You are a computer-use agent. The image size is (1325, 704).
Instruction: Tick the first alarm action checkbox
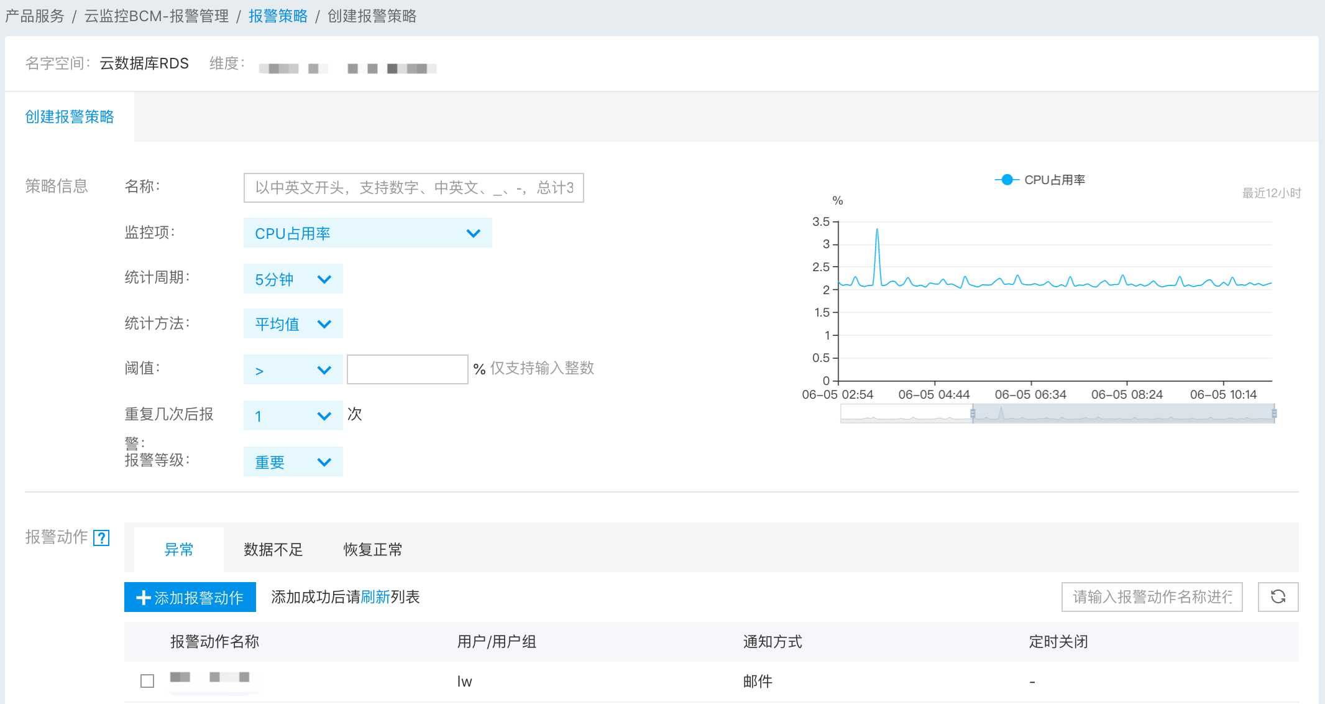(x=147, y=681)
